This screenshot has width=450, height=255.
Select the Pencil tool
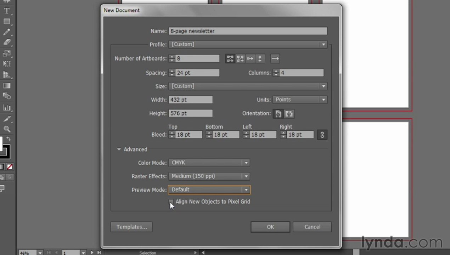tap(6, 32)
